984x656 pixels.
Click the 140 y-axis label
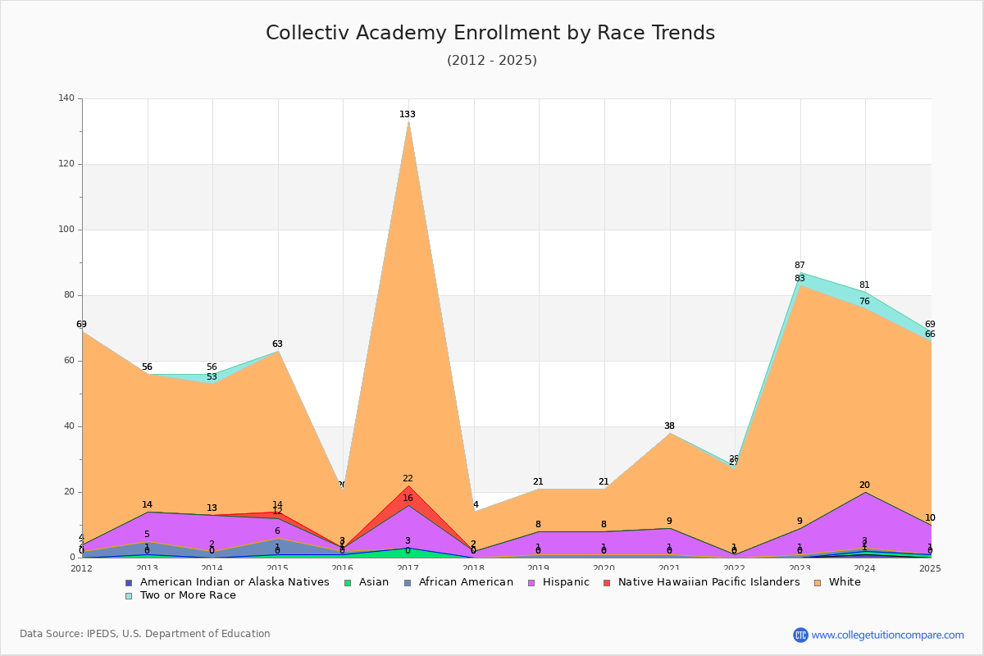click(x=66, y=98)
